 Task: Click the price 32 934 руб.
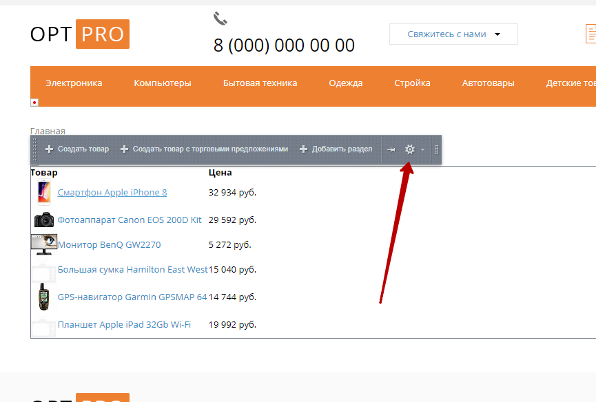(x=232, y=193)
